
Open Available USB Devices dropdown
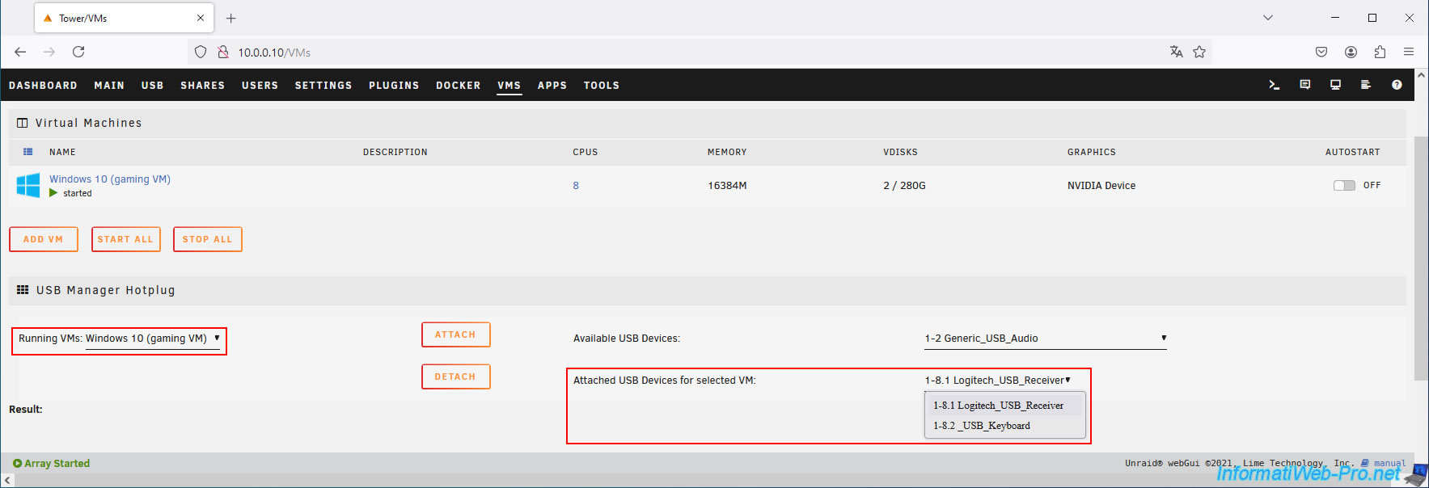(x=1046, y=339)
